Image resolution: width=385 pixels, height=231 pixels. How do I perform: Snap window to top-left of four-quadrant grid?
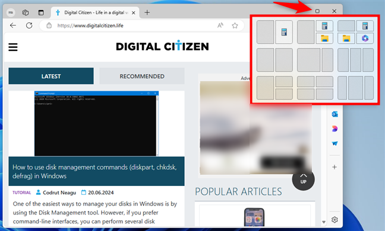coord(306,82)
